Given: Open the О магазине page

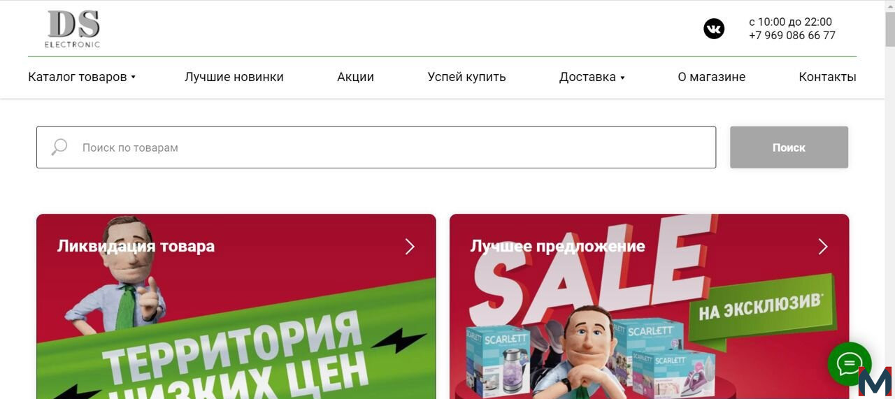Looking at the screenshot, I should (x=711, y=77).
